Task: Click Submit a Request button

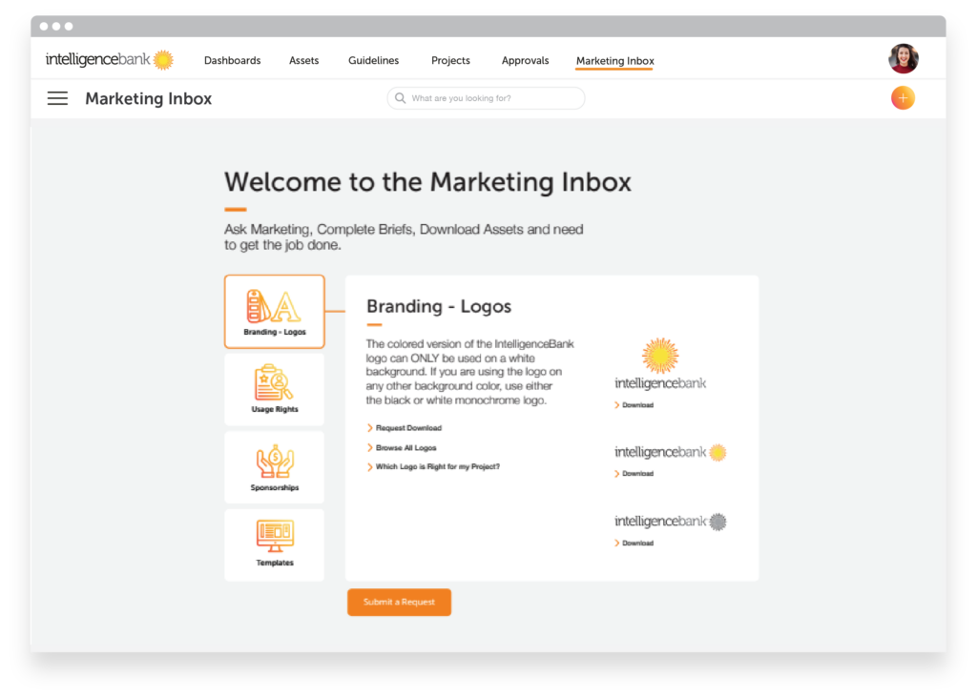Action: point(399,602)
